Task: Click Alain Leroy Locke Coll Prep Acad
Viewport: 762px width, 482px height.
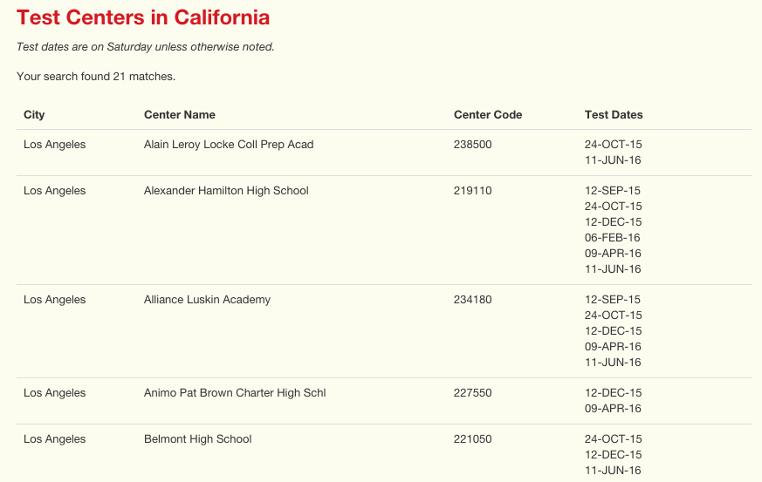Action: click(x=229, y=144)
